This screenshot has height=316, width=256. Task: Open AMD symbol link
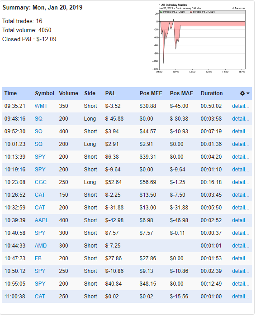41,246
